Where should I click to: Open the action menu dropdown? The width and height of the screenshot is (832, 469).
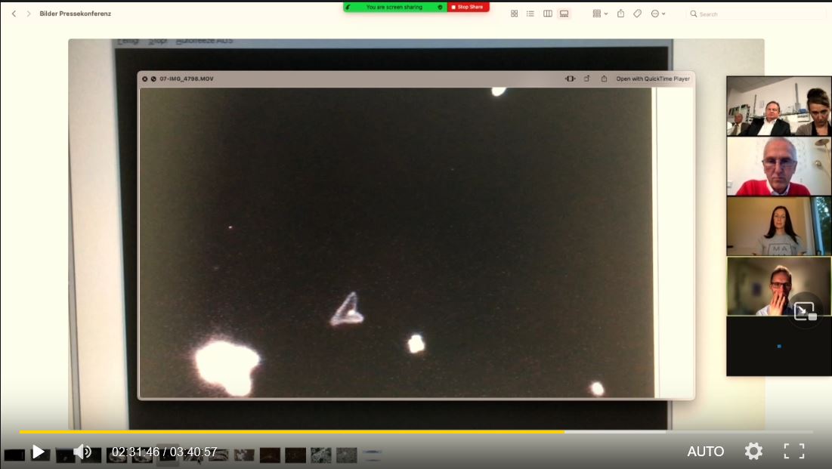point(658,14)
